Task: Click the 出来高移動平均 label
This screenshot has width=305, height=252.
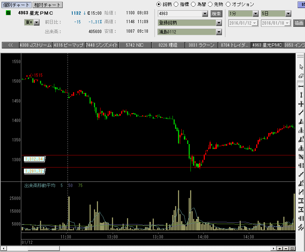Action: click(x=40, y=186)
